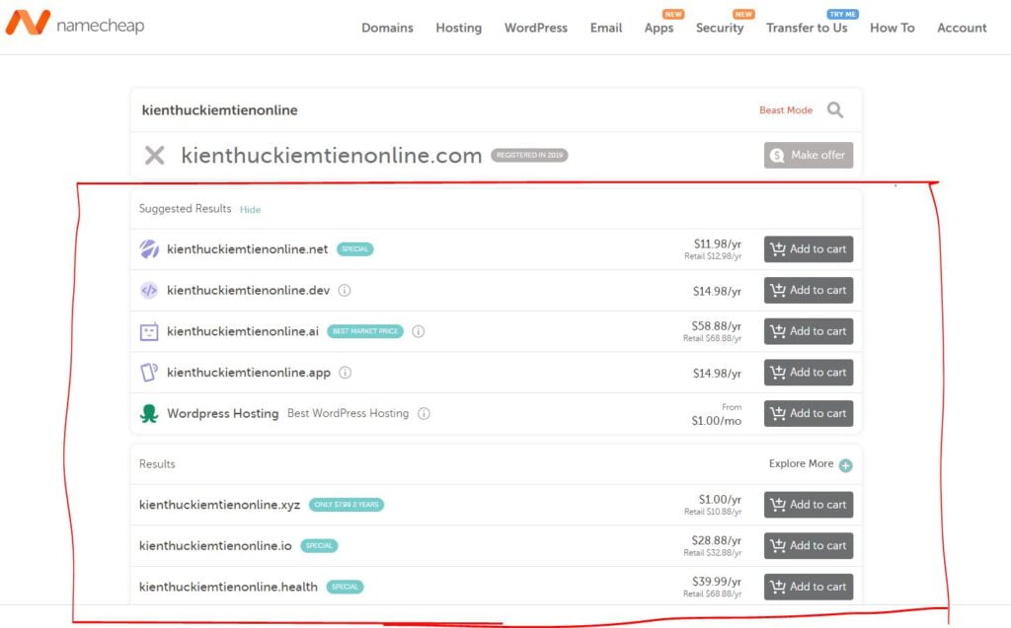The height and width of the screenshot is (628, 1011).
Task: Open info icon for kienthuckiemtienonline.ai
Action: [419, 331]
